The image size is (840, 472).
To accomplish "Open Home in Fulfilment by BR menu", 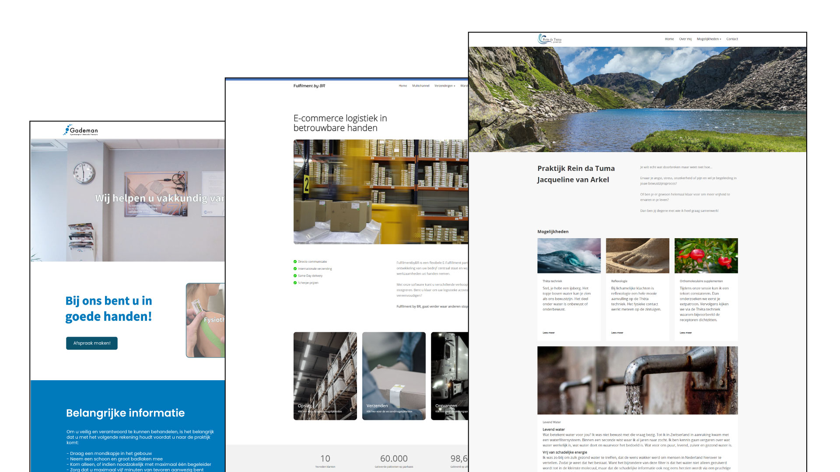I will (403, 86).
